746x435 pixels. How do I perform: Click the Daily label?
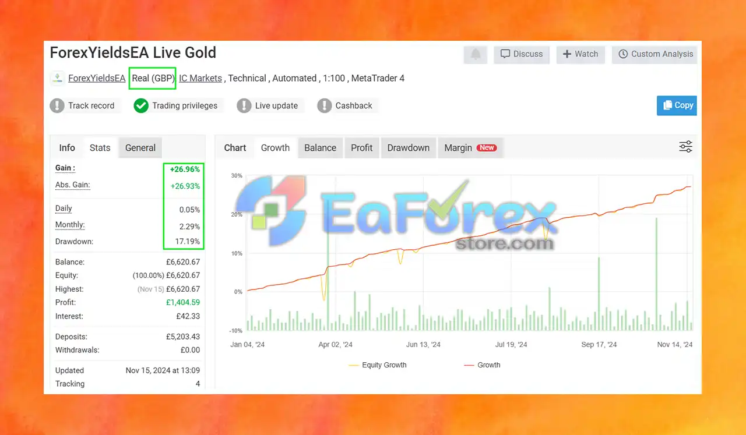click(x=64, y=208)
